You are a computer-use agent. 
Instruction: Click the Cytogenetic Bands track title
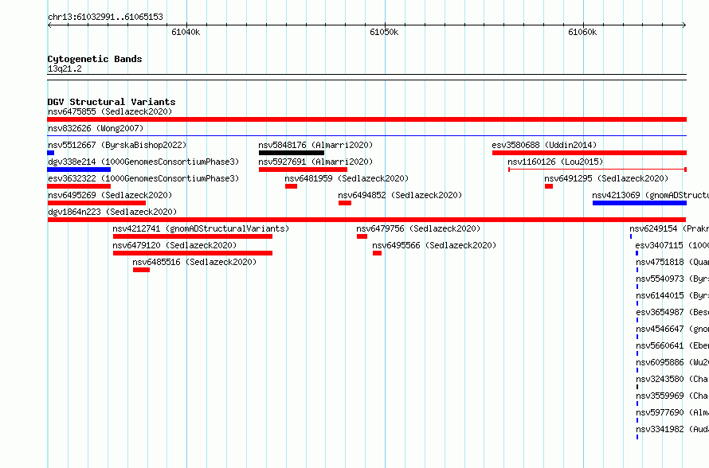coord(95,59)
